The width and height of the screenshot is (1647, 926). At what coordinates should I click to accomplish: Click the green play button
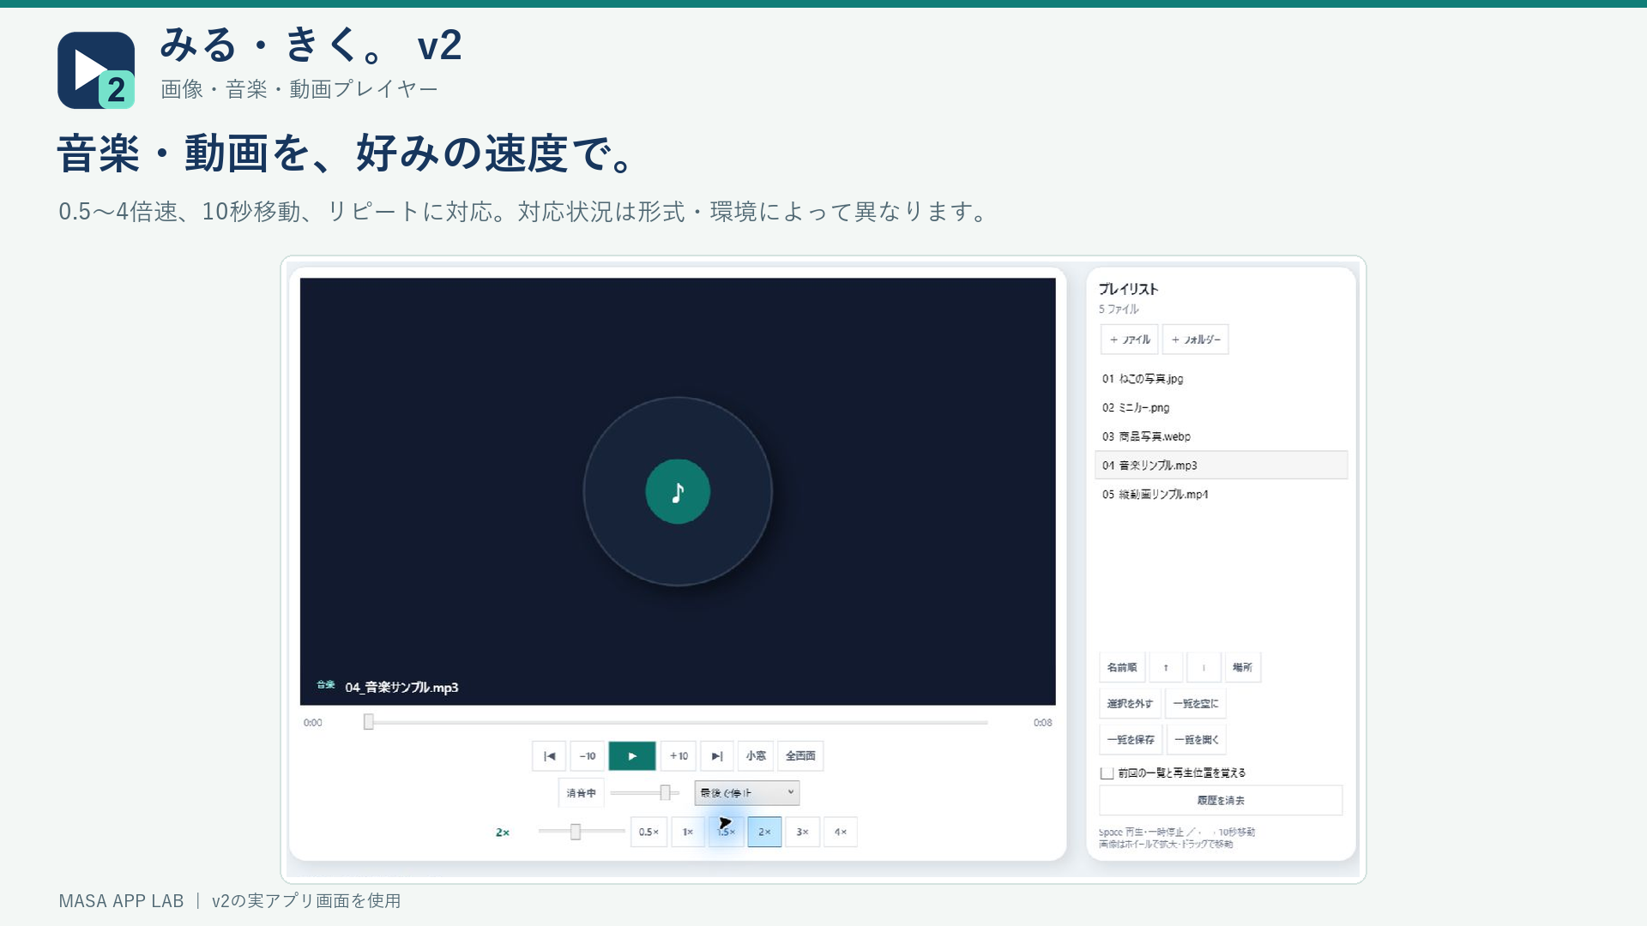632,755
